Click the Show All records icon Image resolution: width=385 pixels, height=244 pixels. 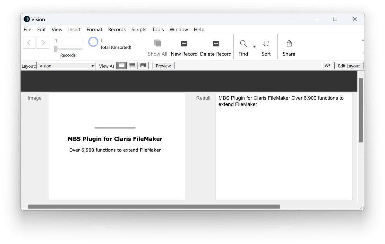(x=158, y=43)
